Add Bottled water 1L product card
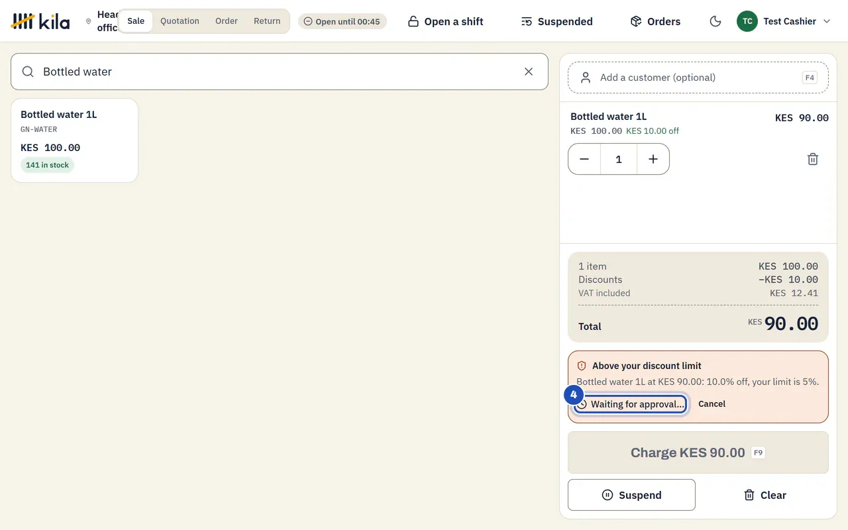848x530 pixels. coord(74,140)
